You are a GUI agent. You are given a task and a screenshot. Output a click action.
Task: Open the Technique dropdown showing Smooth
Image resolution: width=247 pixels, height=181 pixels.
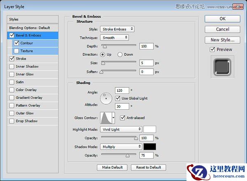114,37
